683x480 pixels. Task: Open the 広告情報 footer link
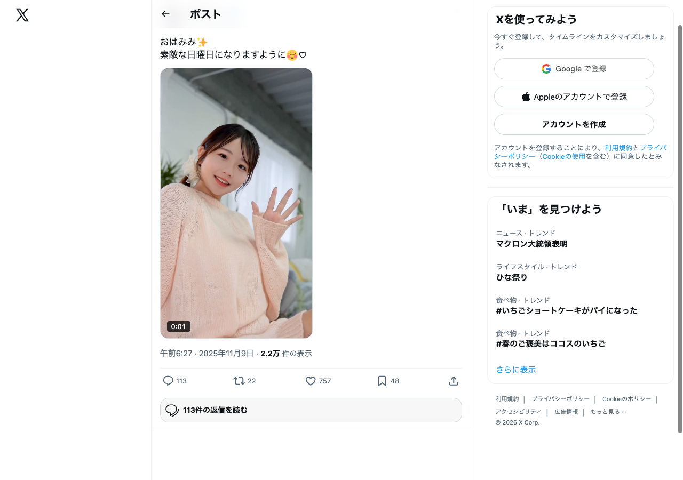pyautogui.click(x=566, y=412)
